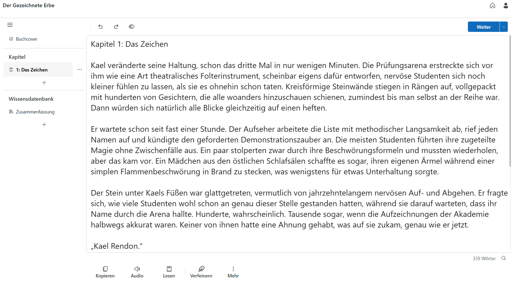511x287 pixels.
Task: Click the undo arrow icon
Action: pos(100,27)
